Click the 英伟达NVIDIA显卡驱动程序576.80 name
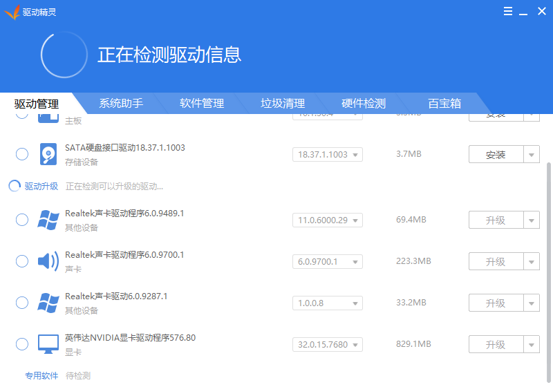Image resolution: width=553 pixels, height=387 pixels. [130, 338]
